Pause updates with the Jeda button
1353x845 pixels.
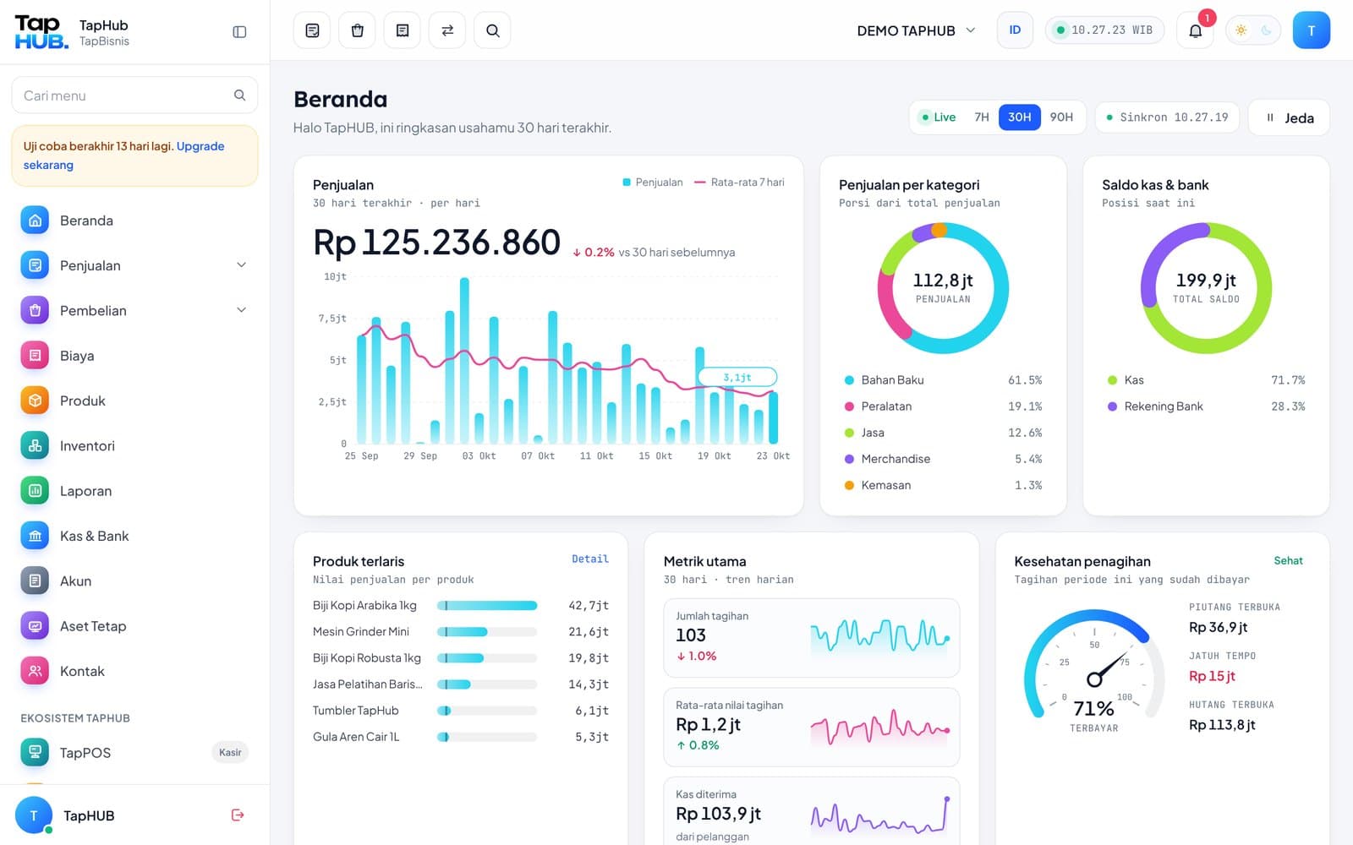[1289, 117]
